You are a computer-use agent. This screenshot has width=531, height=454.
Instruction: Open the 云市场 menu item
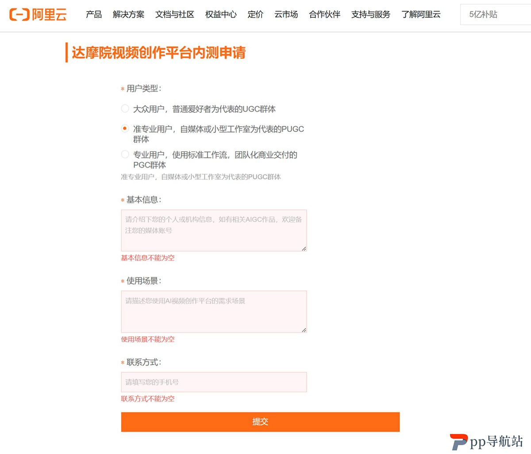tap(286, 15)
